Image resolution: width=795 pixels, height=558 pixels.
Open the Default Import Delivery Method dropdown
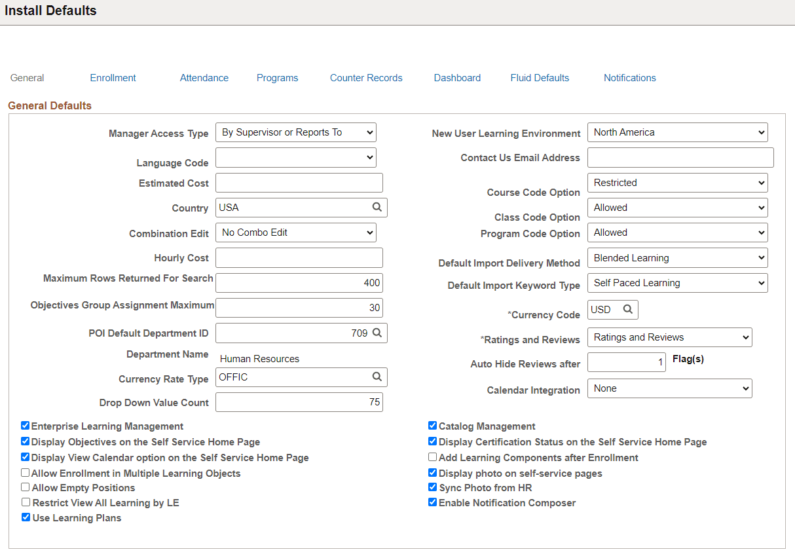(678, 258)
